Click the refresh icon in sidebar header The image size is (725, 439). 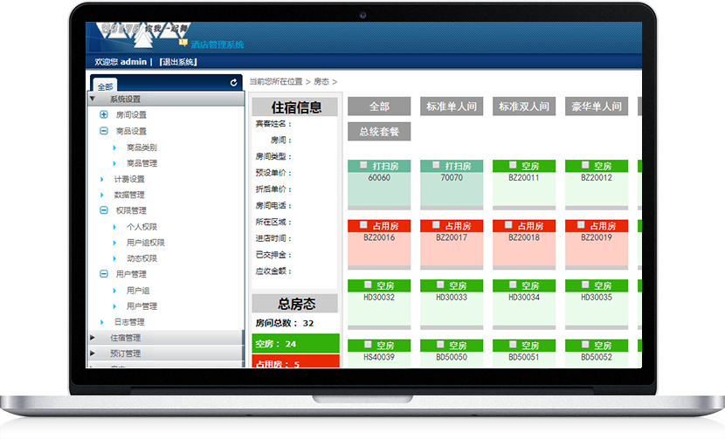pyautogui.click(x=233, y=83)
